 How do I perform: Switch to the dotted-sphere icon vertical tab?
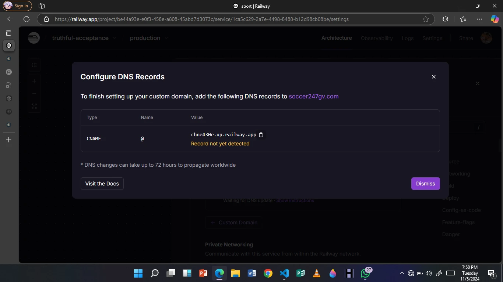[x=9, y=112]
